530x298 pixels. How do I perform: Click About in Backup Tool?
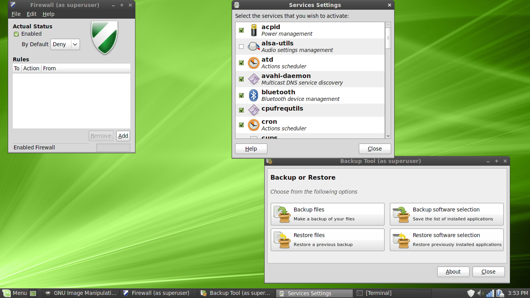[453, 272]
